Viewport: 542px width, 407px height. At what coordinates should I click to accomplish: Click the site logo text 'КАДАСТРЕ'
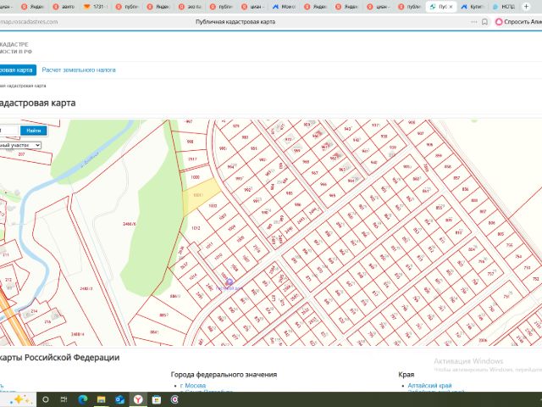pyautogui.click(x=14, y=44)
